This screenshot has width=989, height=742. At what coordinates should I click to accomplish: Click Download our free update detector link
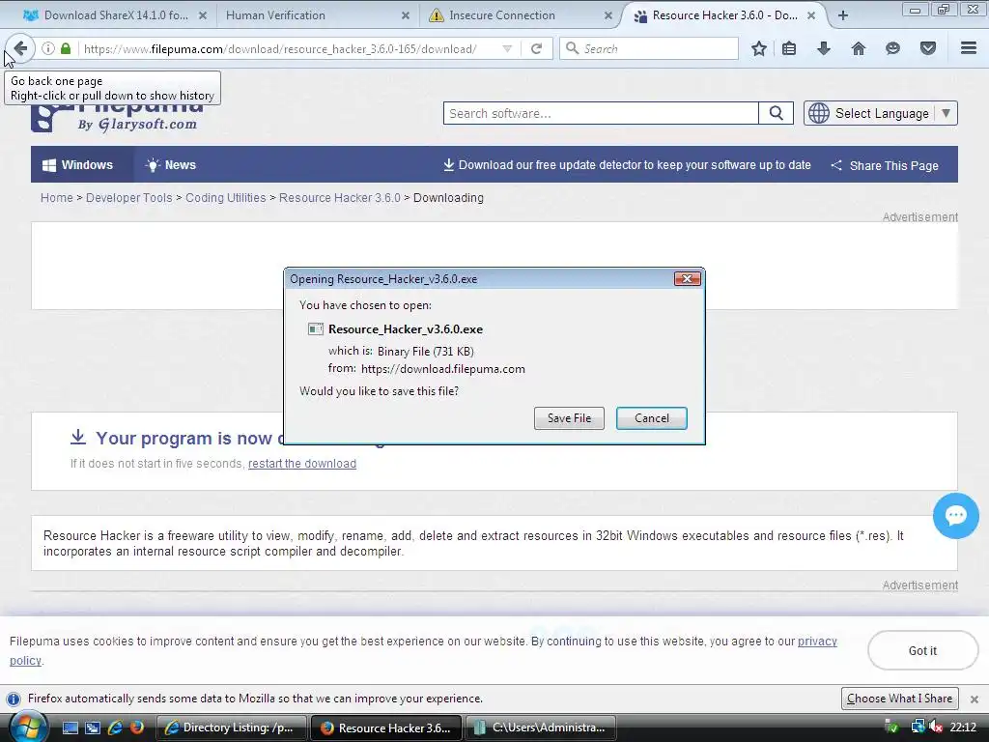[x=627, y=164]
